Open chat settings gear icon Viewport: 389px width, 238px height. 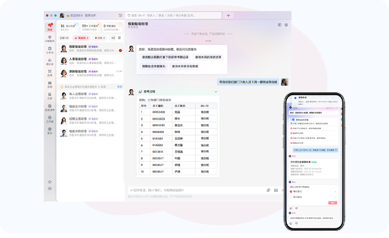pos(286,25)
